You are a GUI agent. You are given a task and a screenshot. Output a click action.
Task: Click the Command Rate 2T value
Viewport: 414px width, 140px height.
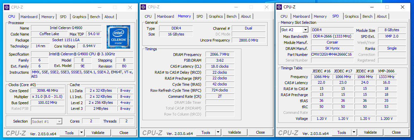[220, 96]
